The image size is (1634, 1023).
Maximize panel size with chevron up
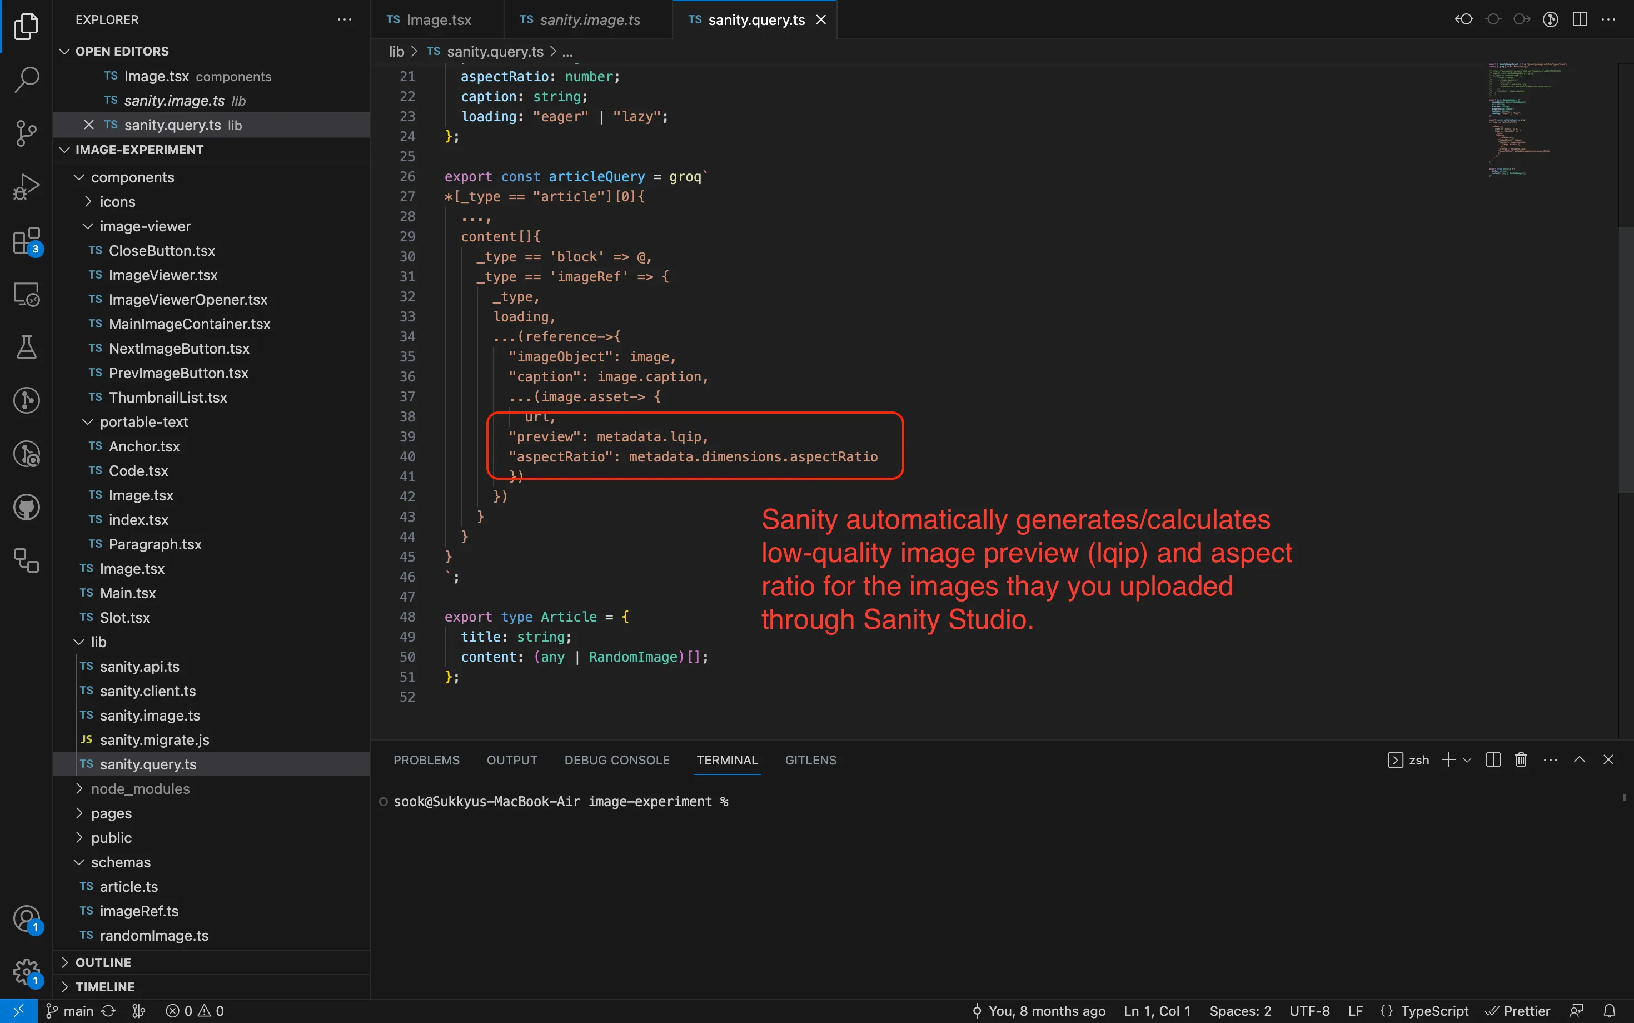point(1579,760)
